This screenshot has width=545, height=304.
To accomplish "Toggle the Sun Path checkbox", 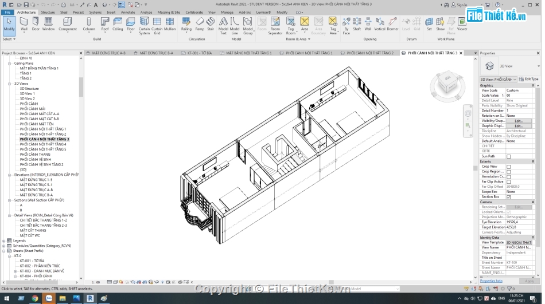I will tap(508, 156).
